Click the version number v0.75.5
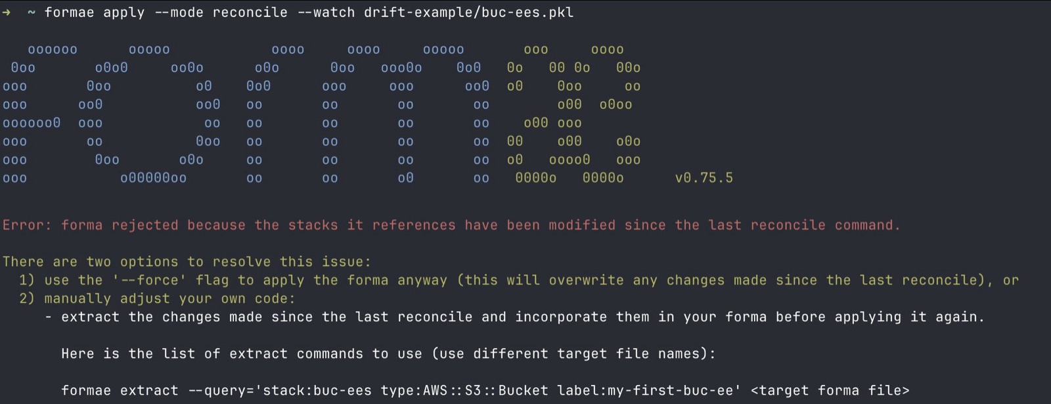This screenshot has height=404, width=1051. pos(704,178)
